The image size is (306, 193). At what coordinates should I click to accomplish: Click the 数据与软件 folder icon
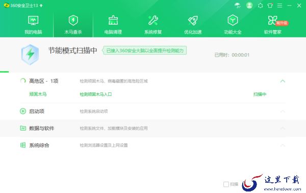pyautogui.click(x=23, y=128)
